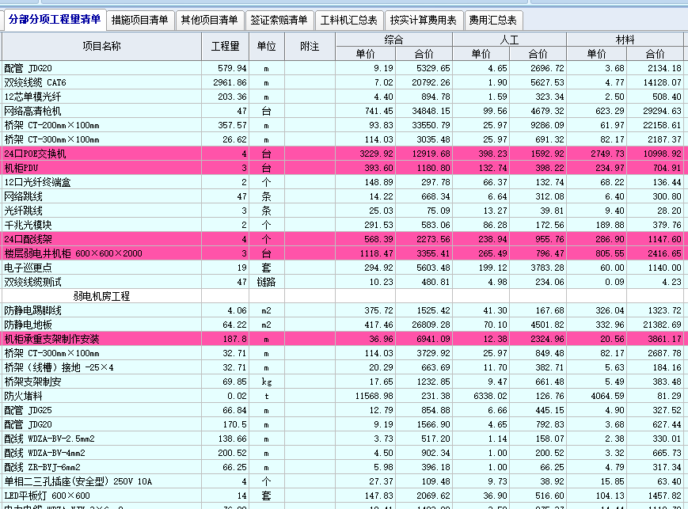Screen dimensions: 688x509
Task: Select the 附注 column header
Action: click(310, 47)
